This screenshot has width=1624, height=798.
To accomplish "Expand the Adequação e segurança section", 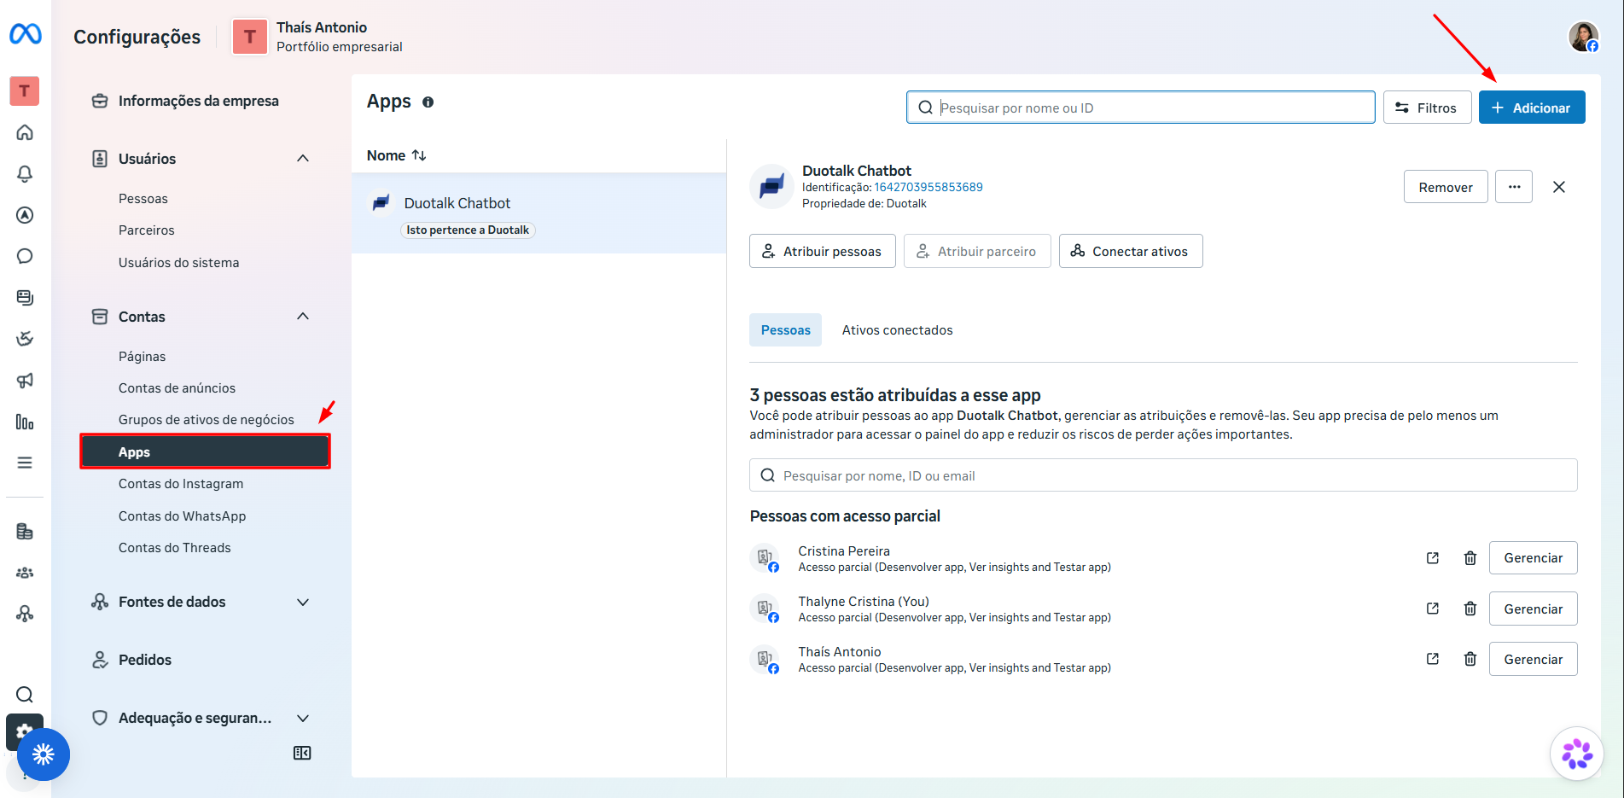I will click(x=303, y=718).
